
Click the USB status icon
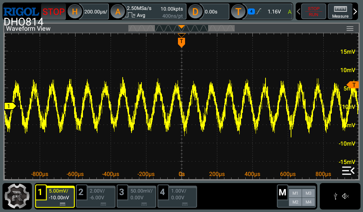(335, 196)
